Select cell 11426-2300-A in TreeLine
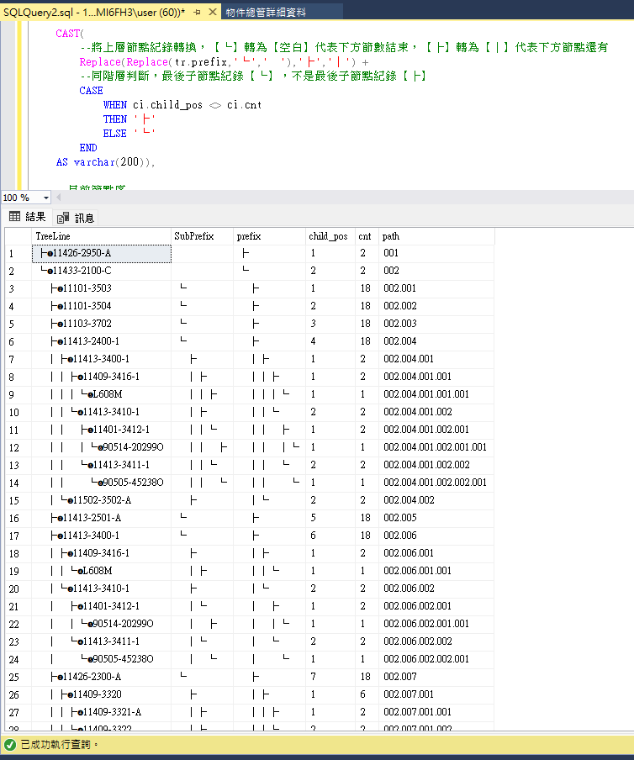Viewport: 634px width, 760px height. pos(101,677)
